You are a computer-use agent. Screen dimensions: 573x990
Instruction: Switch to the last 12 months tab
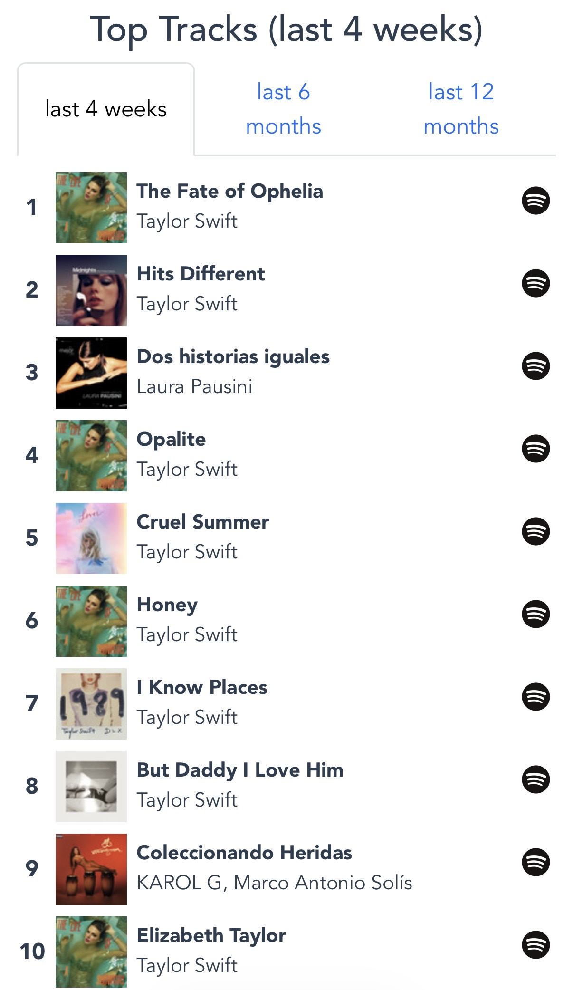pyautogui.click(x=461, y=109)
